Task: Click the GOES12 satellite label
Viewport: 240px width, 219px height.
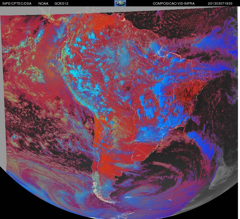Action: 61,3
